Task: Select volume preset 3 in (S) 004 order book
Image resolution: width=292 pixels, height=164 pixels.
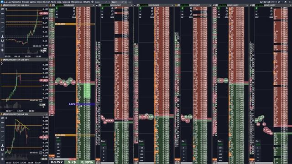Action: (104, 154)
